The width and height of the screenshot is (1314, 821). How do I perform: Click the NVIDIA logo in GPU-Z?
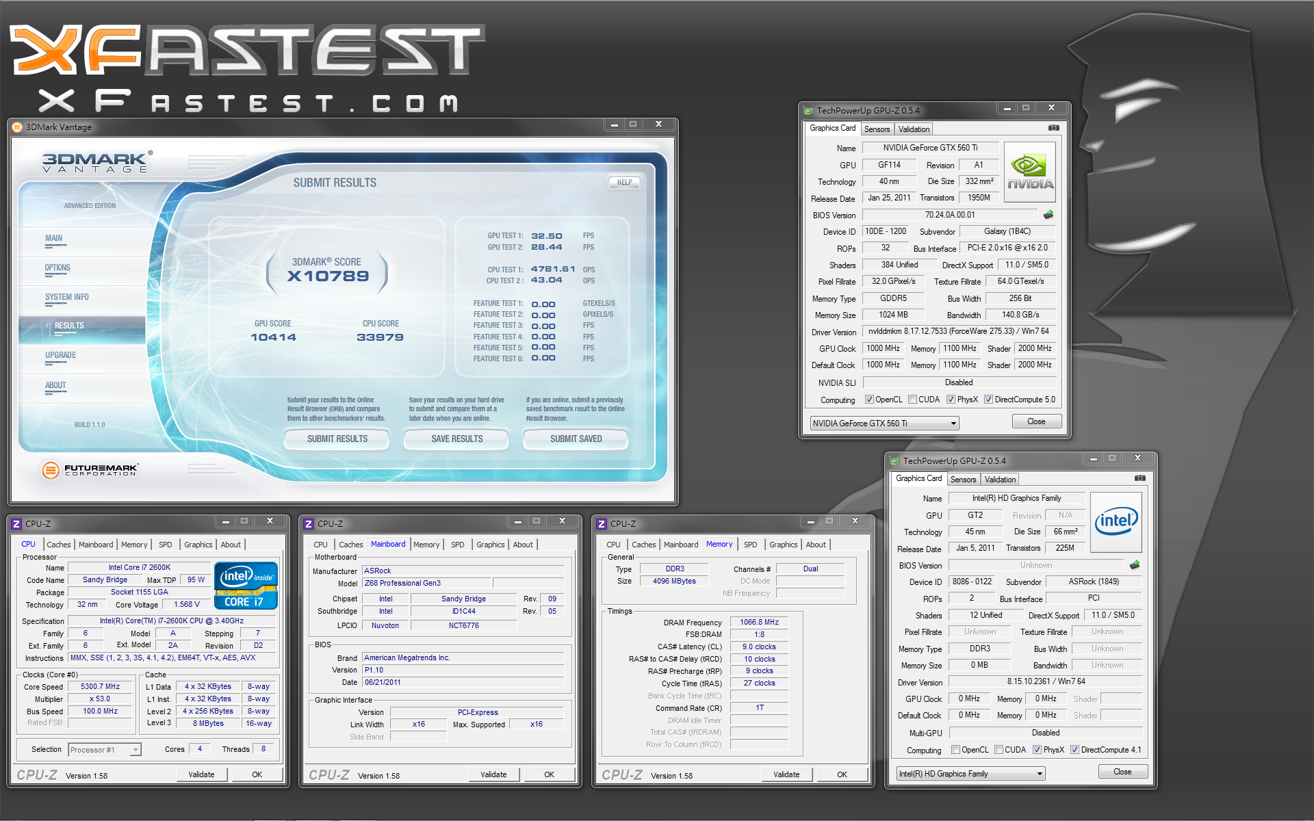point(1029,172)
